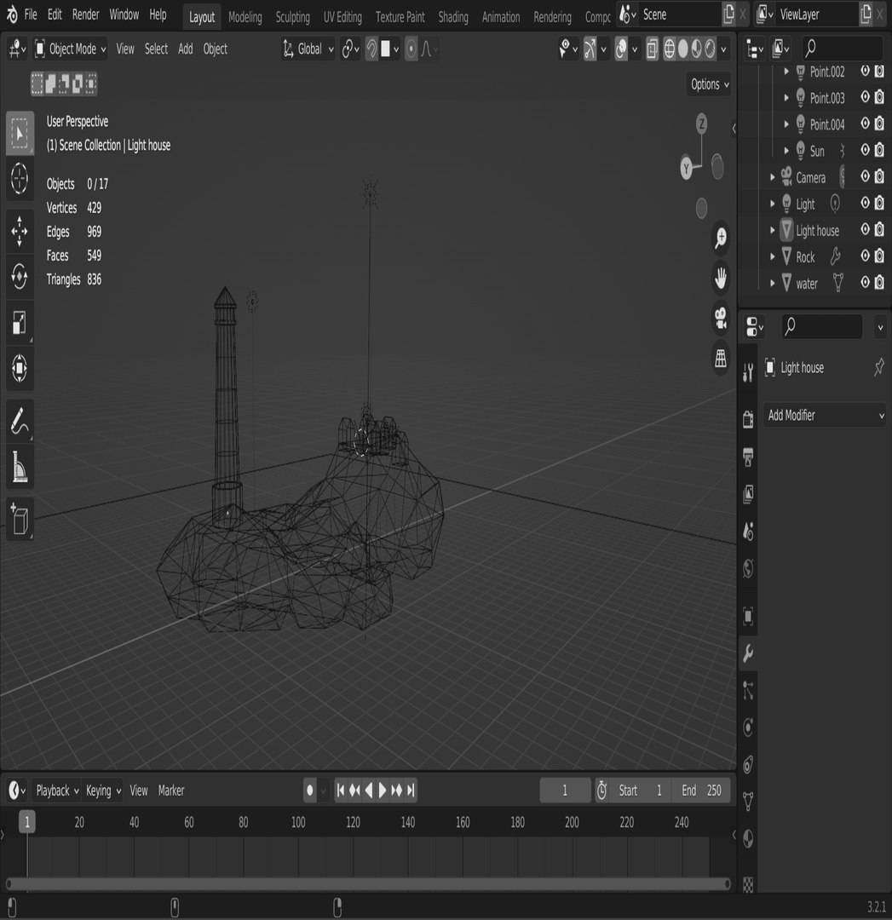
Task: Choose the Add Cube tool
Action: (x=20, y=520)
